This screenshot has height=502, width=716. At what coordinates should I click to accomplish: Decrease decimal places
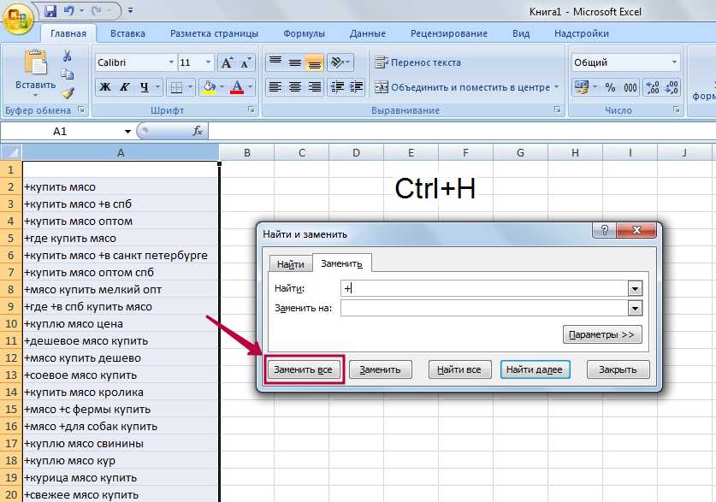tap(672, 86)
